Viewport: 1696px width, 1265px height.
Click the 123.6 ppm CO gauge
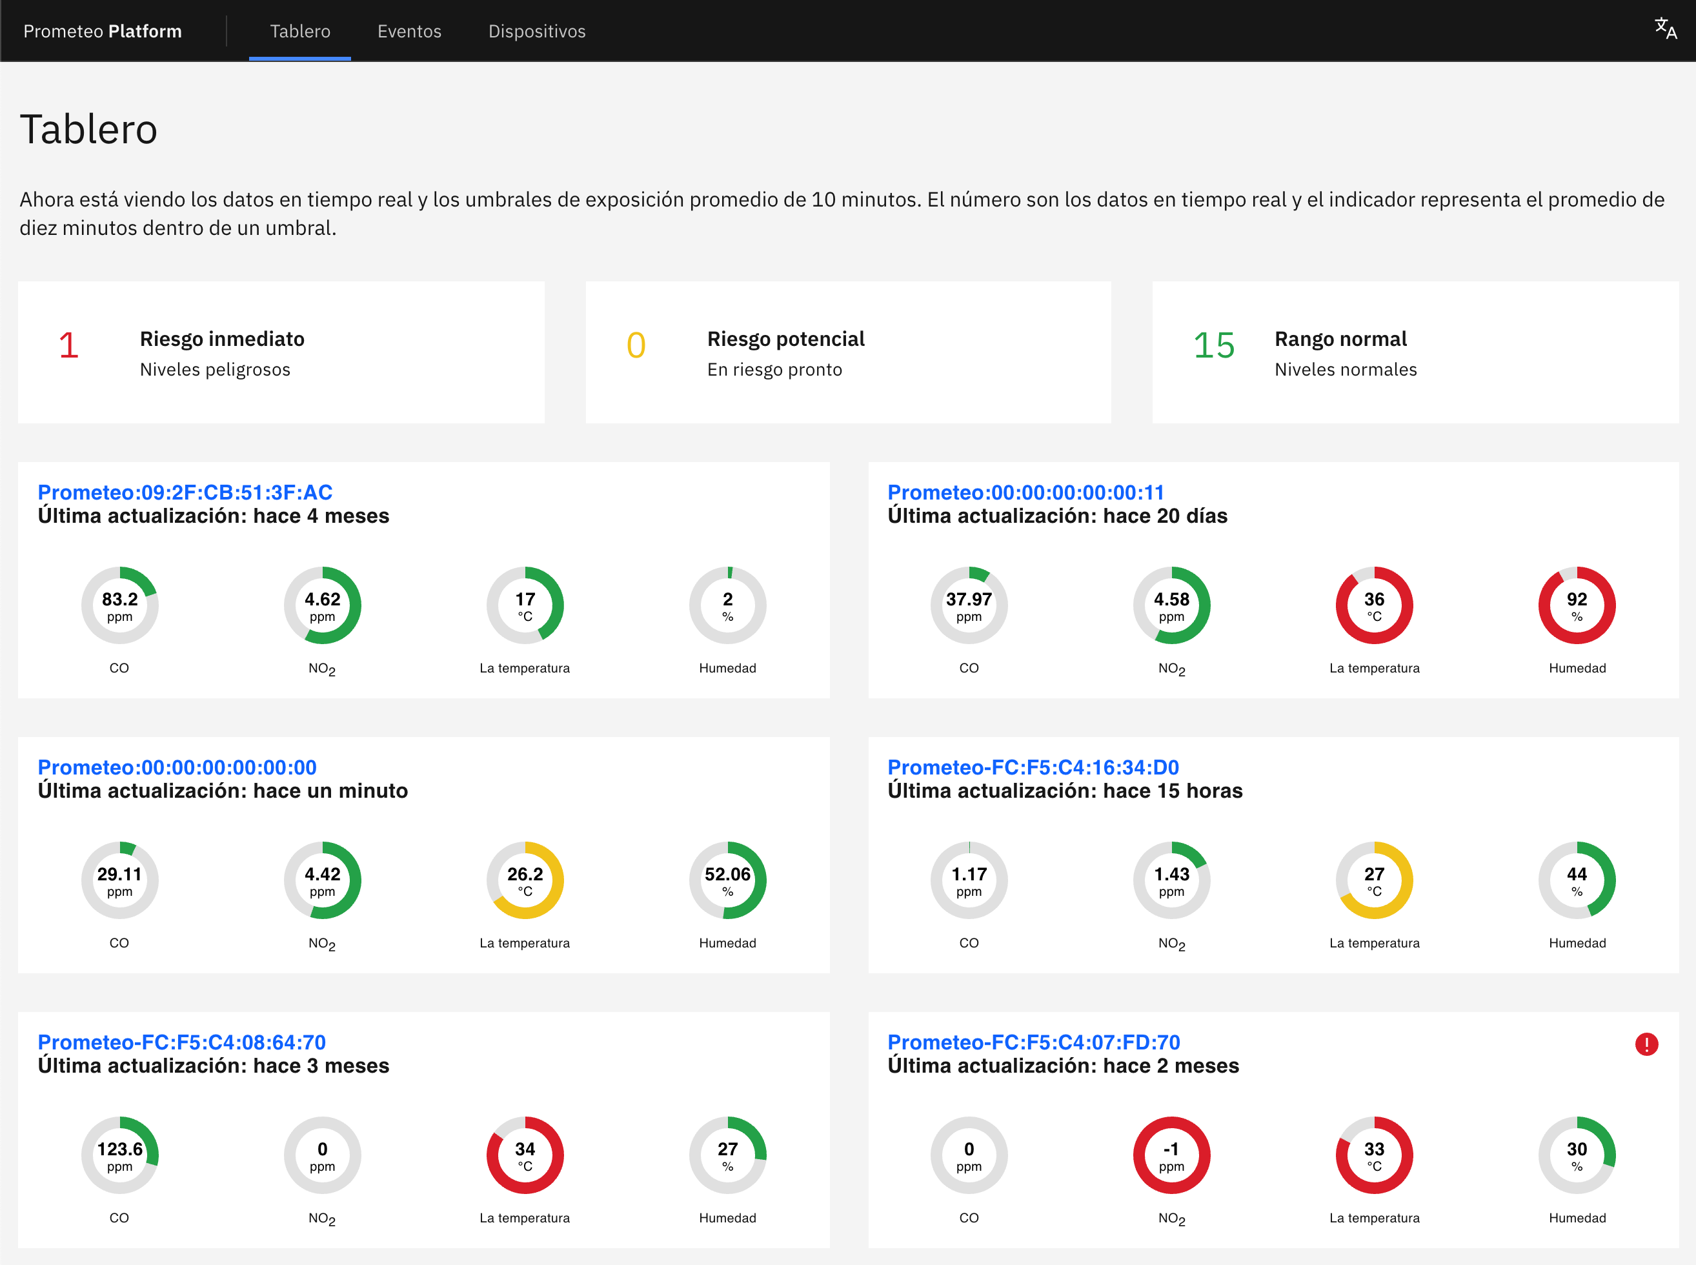pyautogui.click(x=119, y=1155)
